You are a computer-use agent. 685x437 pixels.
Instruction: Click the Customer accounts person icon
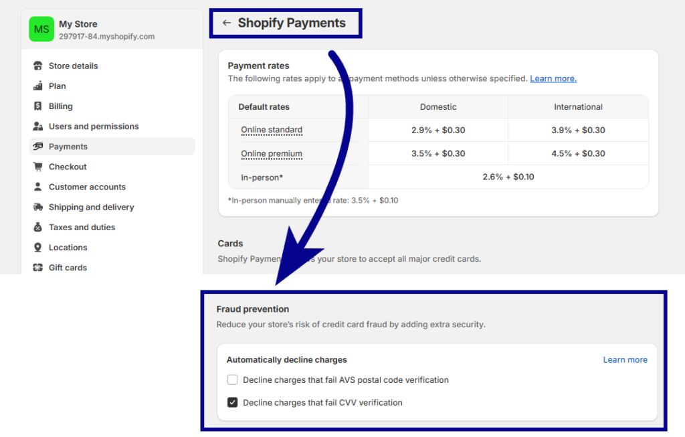[x=38, y=187]
